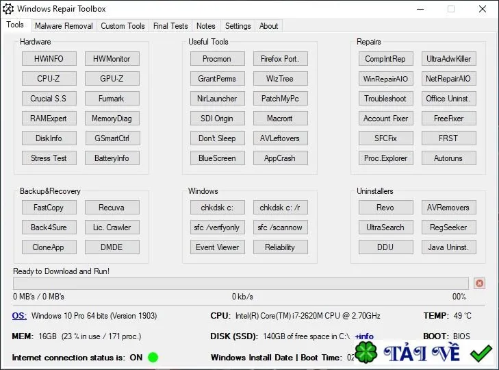Switch to the Malware Removal tab

(x=64, y=26)
